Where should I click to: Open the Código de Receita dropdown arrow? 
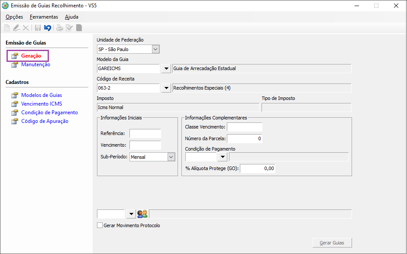(x=166, y=88)
